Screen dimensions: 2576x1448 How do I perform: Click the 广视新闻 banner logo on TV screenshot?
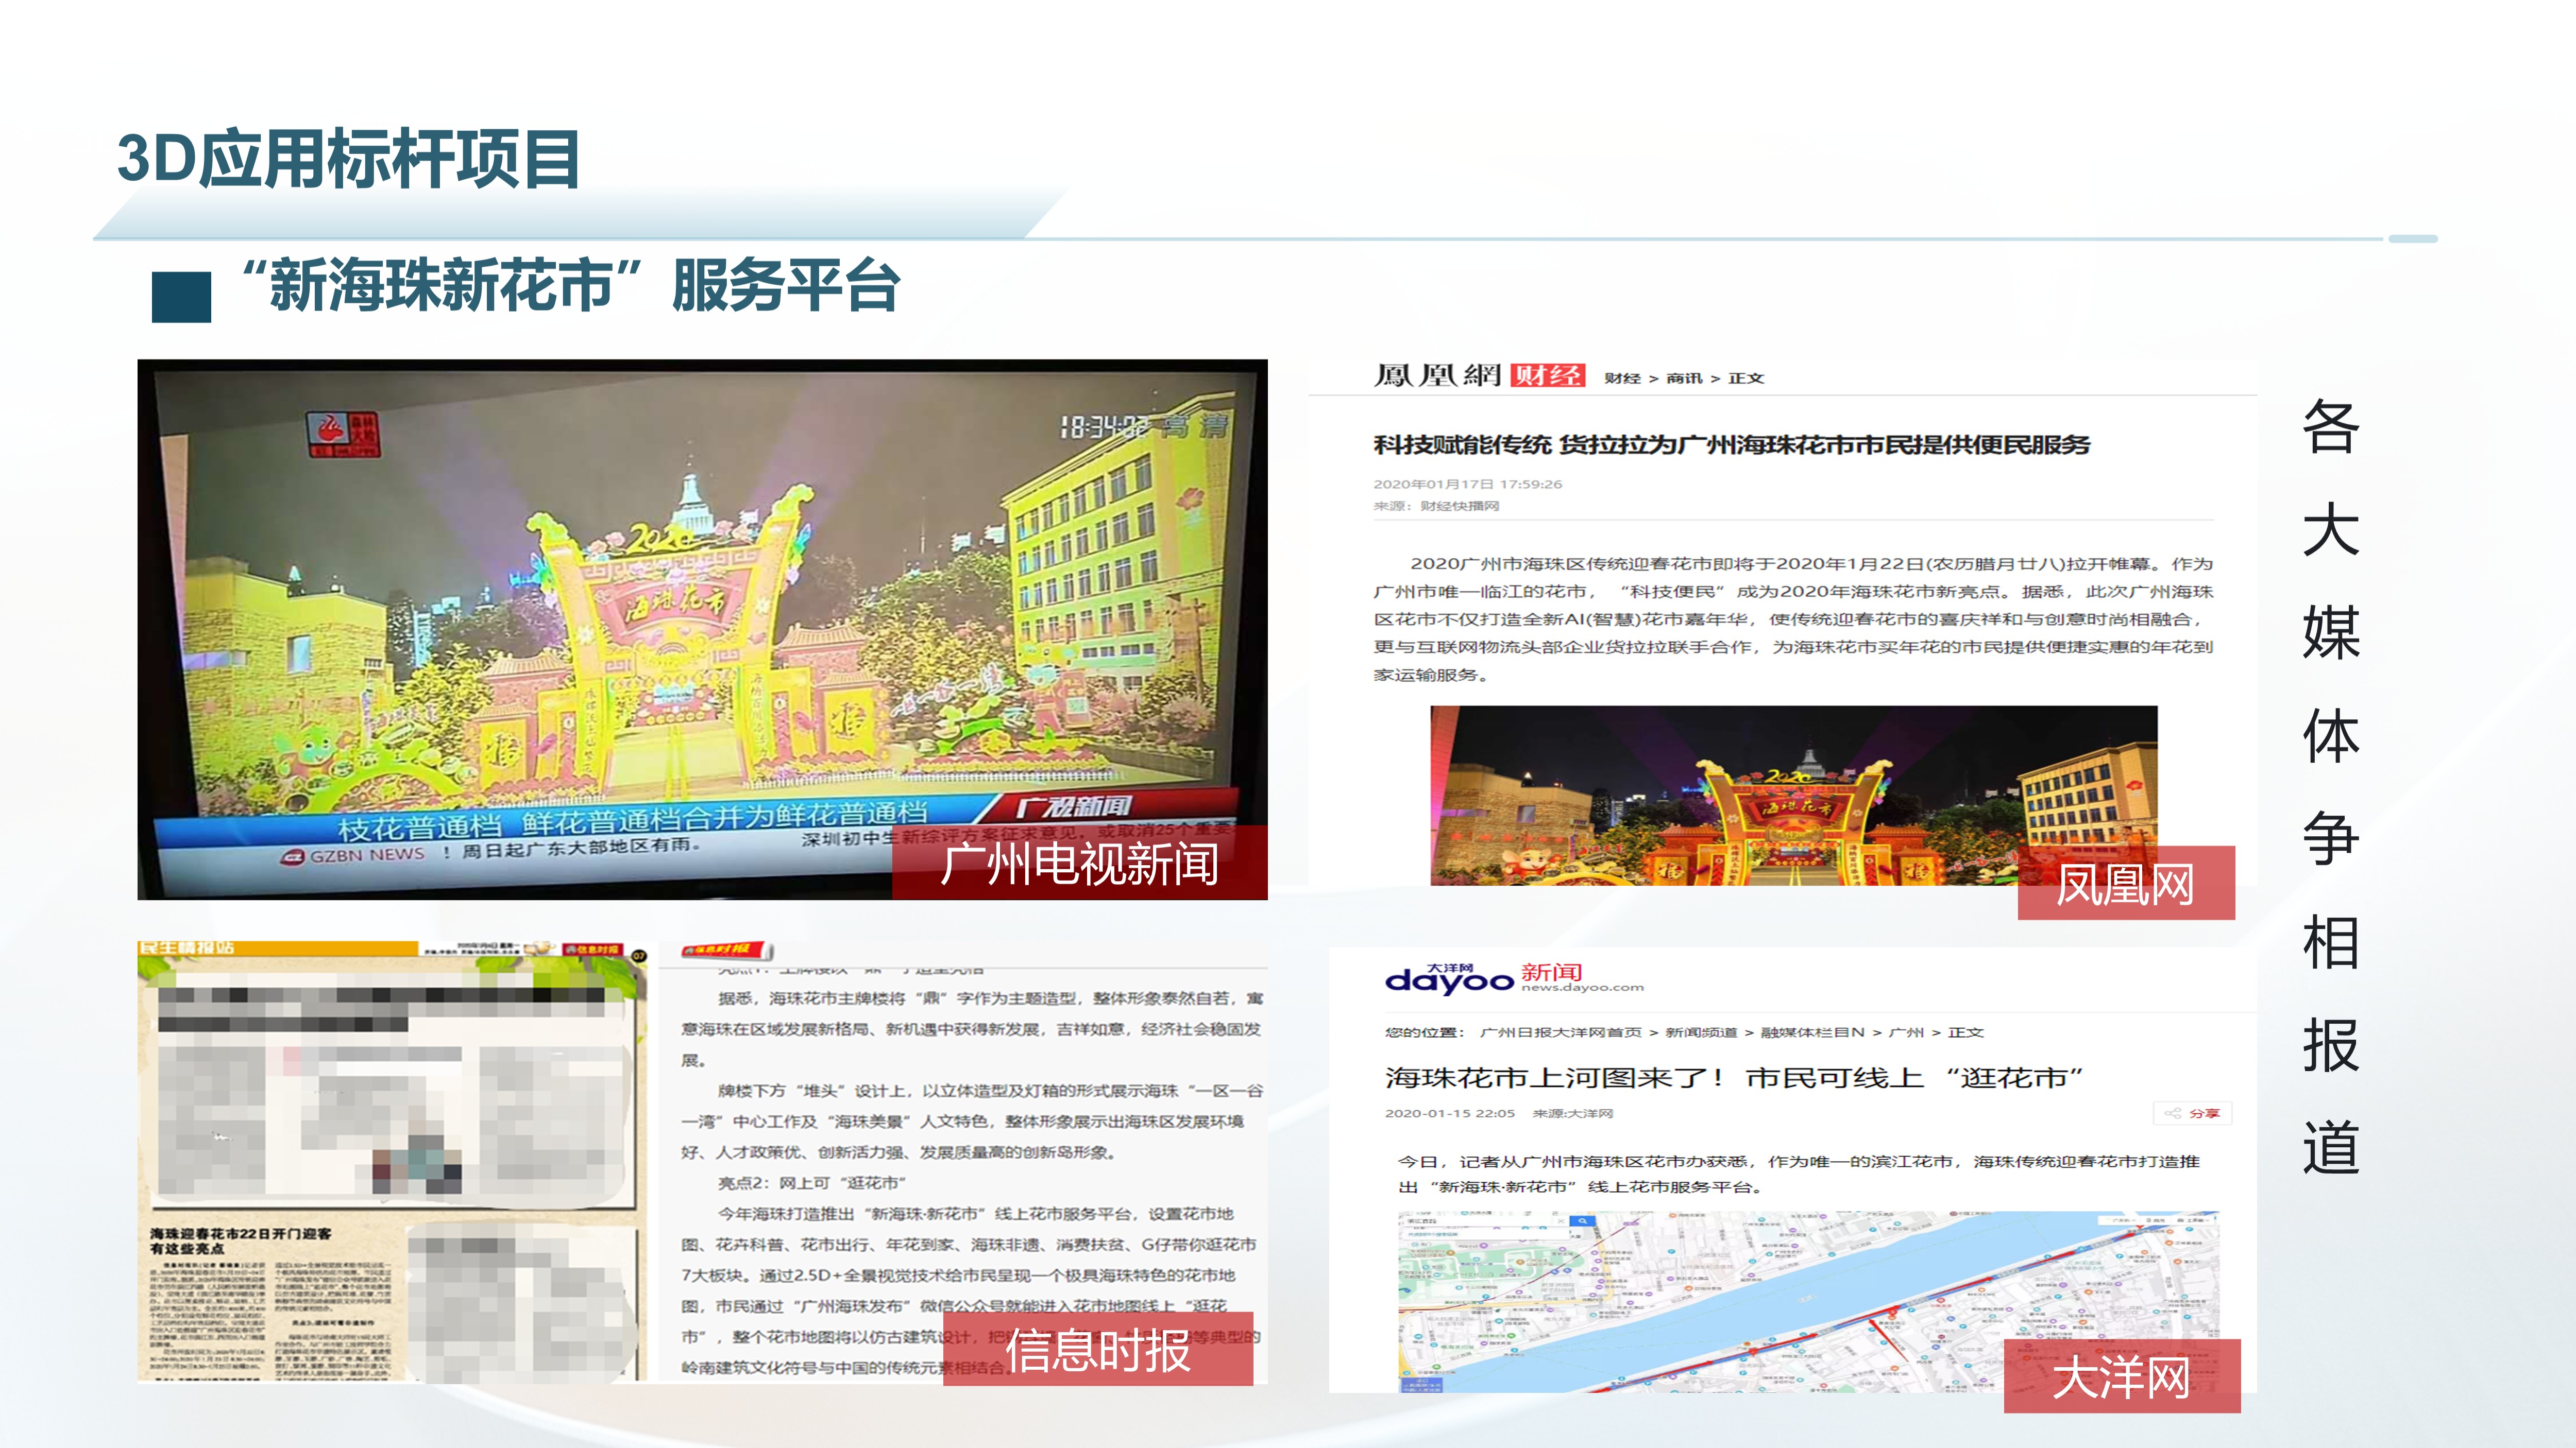point(1073,807)
